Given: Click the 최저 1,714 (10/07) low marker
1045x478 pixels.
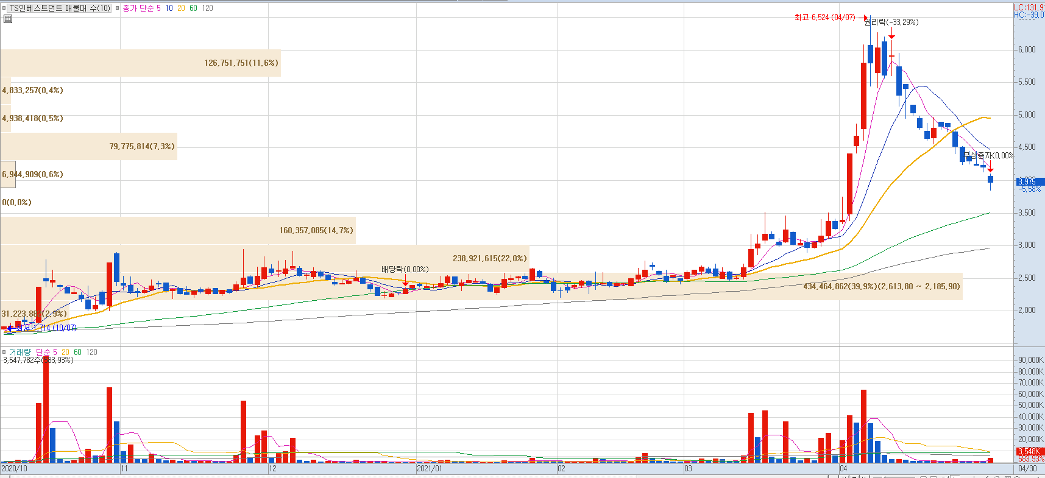Looking at the screenshot, I should [x=46, y=328].
